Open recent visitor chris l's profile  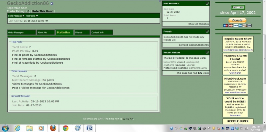[x=181, y=62]
